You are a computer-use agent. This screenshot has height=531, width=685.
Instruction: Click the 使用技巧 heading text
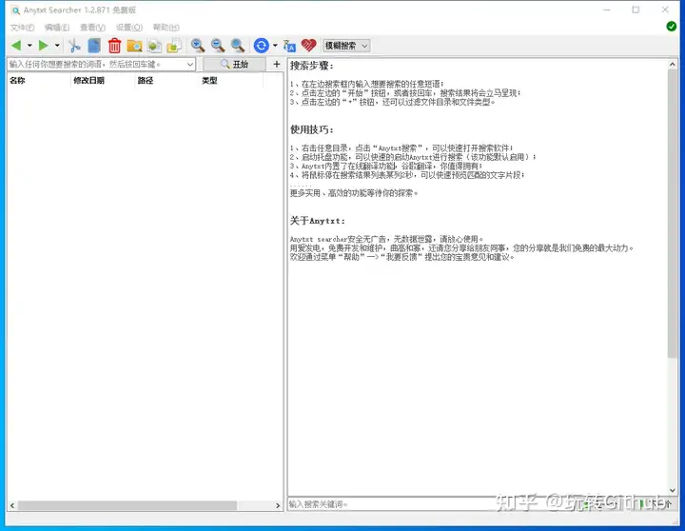(312, 129)
